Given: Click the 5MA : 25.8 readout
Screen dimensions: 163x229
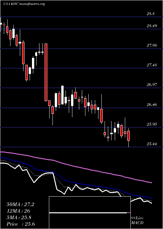Looking at the screenshot, I should pos(19,218).
